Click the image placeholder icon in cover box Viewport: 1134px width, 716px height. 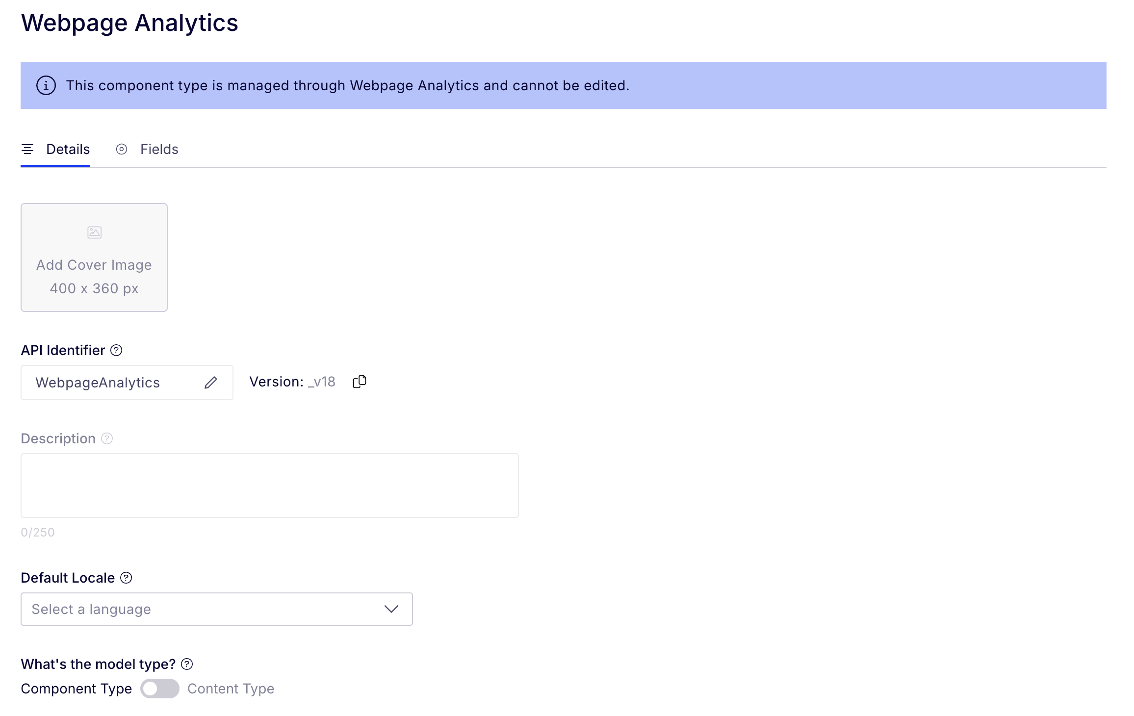click(x=94, y=232)
